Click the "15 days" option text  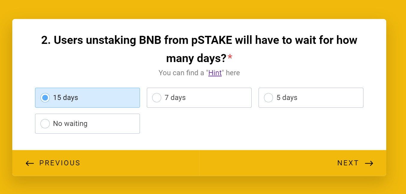pyautogui.click(x=66, y=98)
